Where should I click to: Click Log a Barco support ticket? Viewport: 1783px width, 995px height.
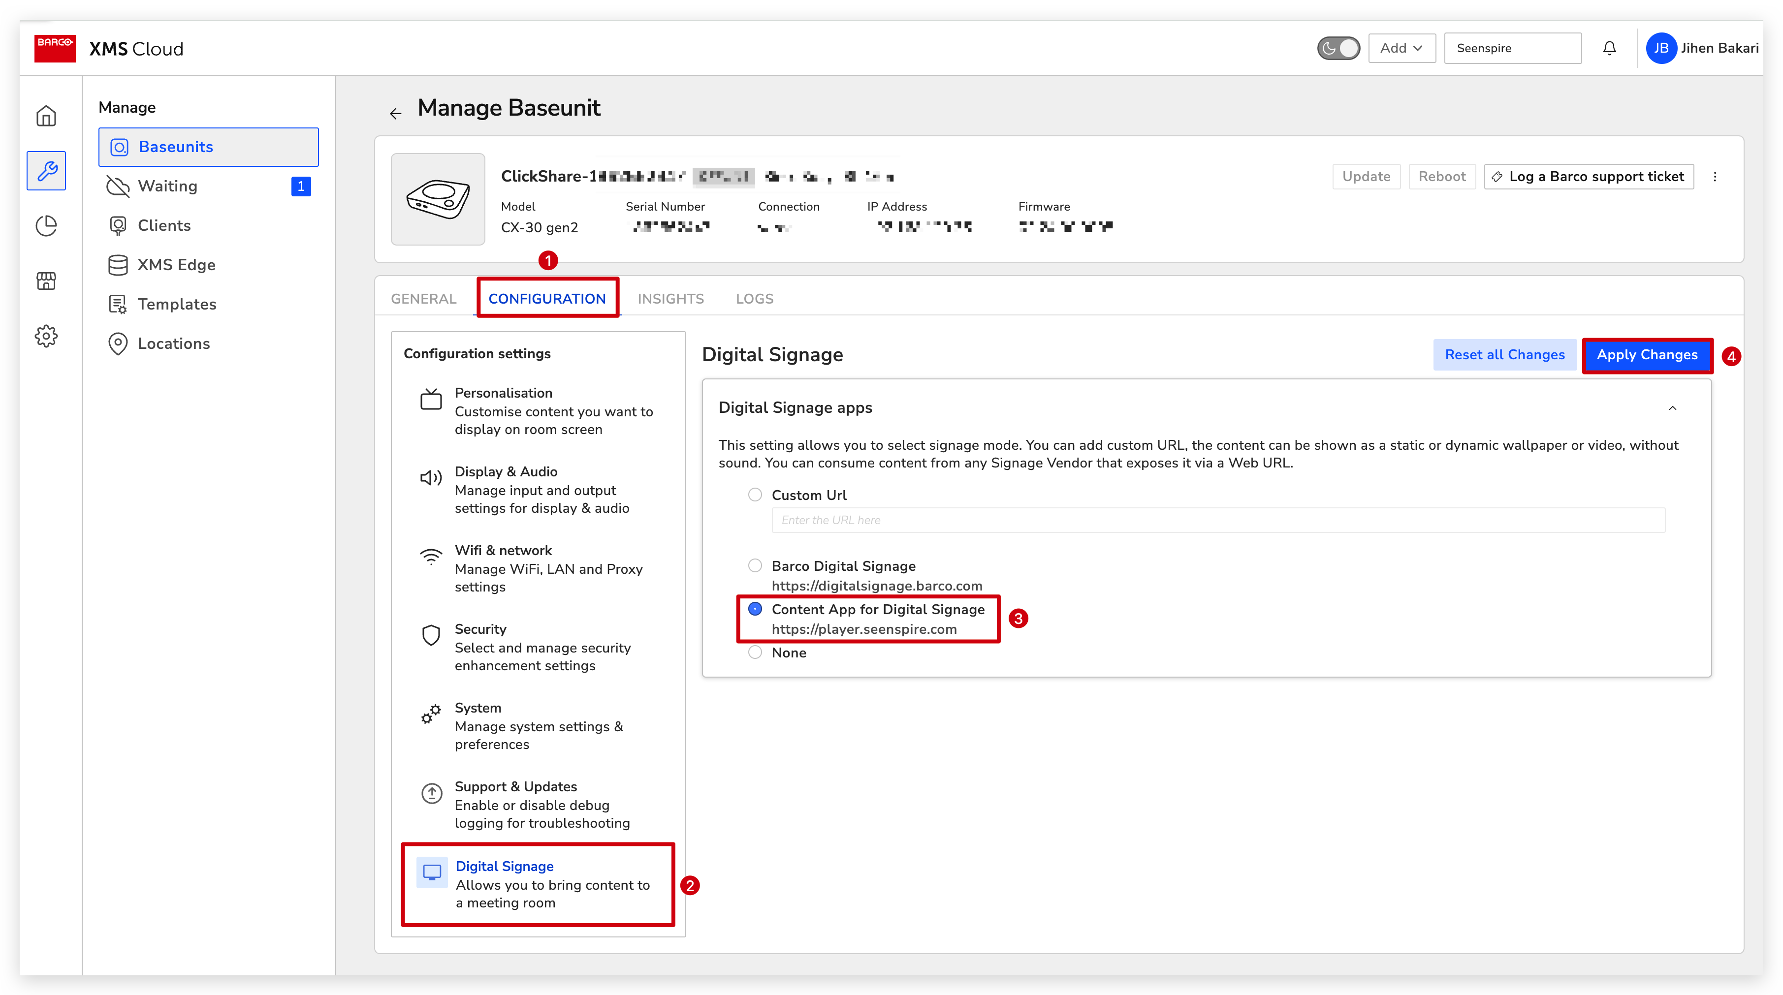tap(1589, 177)
